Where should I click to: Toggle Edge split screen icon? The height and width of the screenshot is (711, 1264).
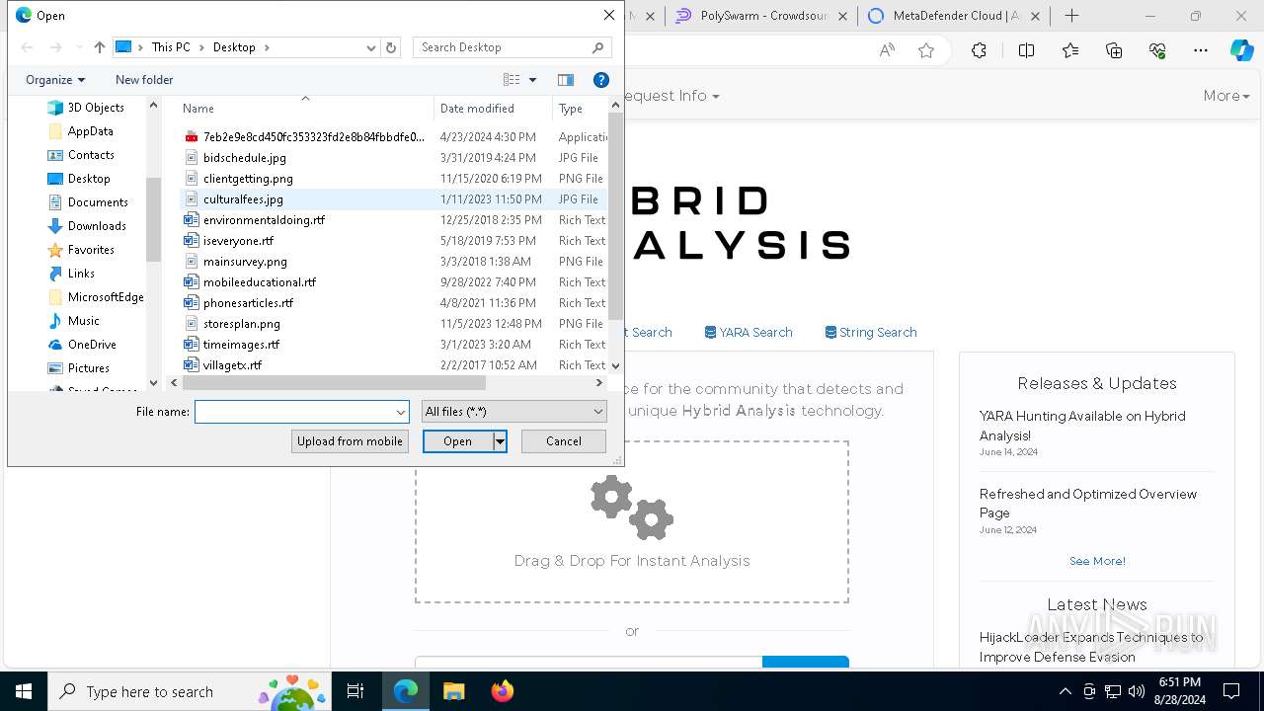coord(1026,50)
